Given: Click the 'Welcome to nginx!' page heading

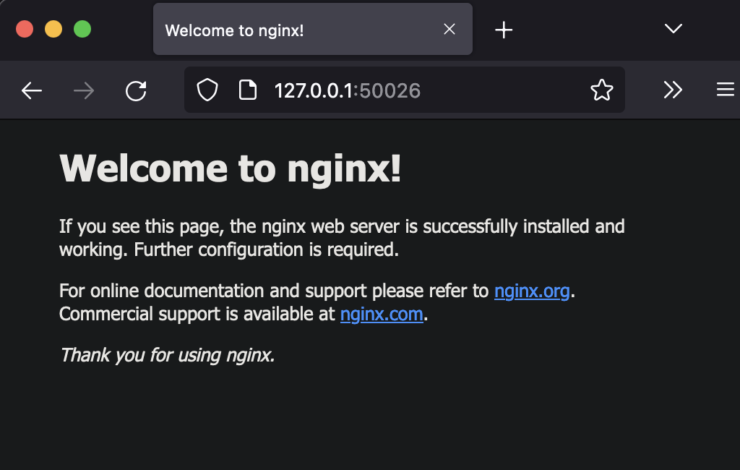Looking at the screenshot, I should pyautogui.click(x=230, y=168).
